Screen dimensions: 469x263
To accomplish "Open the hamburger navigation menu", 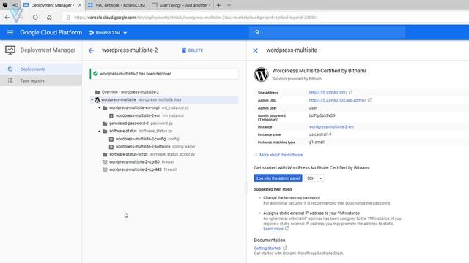I will [x=10, y=32].
